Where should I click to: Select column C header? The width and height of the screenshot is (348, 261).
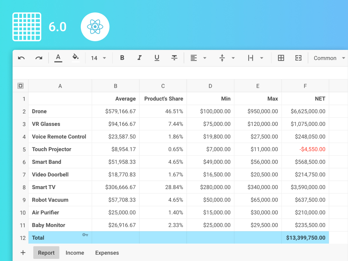(163, 86)
